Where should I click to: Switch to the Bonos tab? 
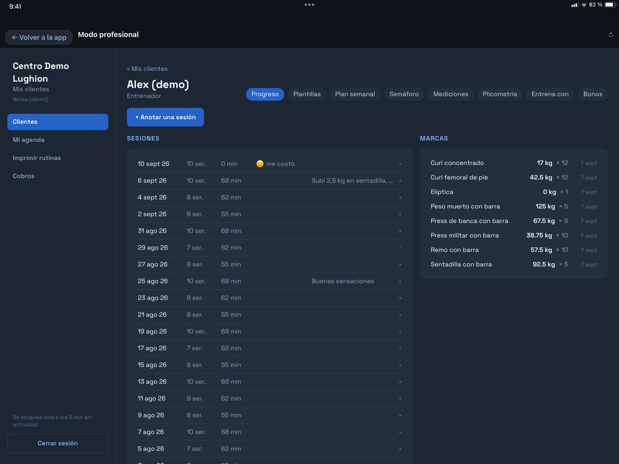[x=593, y=94]
